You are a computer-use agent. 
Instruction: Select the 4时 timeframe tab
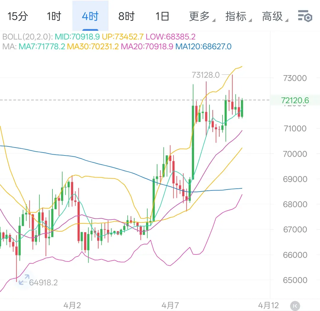(90, 16)
